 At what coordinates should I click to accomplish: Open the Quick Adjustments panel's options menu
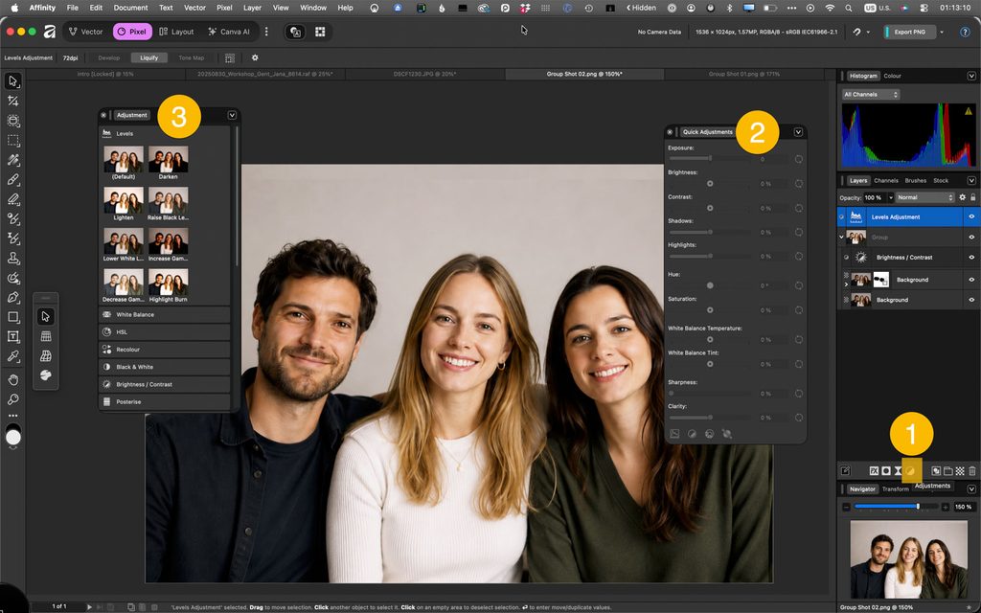[798, 132]
